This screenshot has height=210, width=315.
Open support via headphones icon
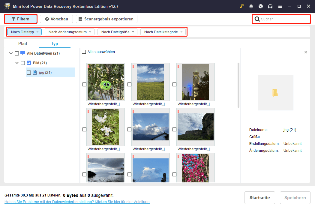tap(270, 6)
